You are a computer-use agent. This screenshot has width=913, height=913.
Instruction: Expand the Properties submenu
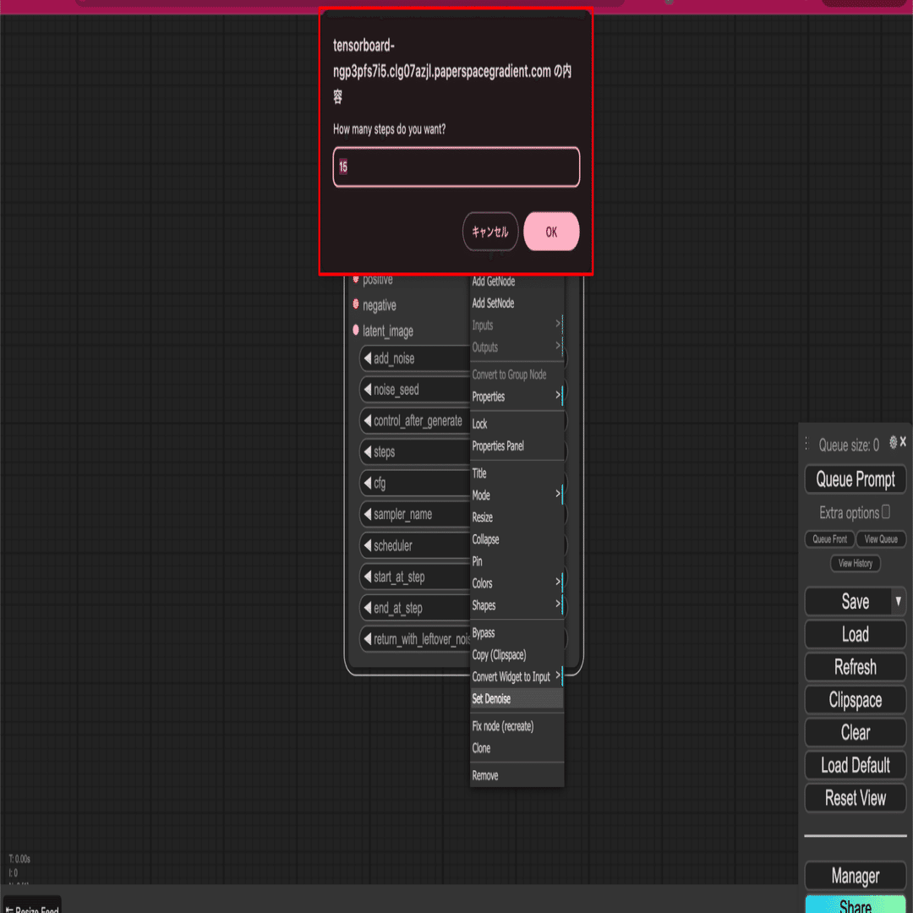coord(517,396)
